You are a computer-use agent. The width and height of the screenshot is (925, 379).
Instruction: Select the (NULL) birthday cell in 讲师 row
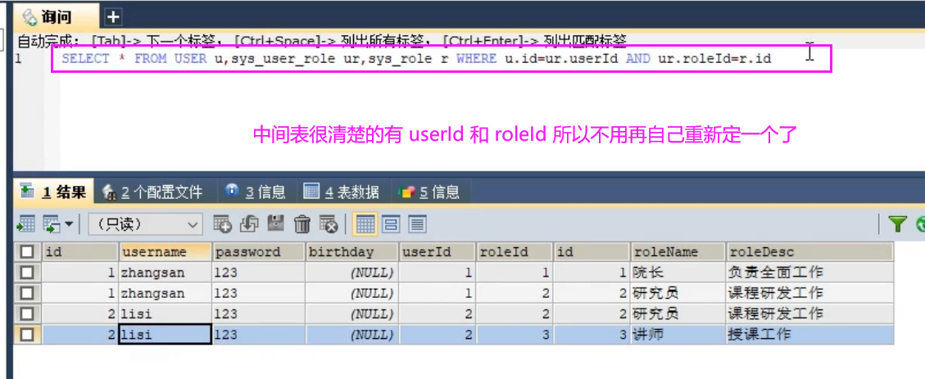pyautogui.click(x=352, y=335)
